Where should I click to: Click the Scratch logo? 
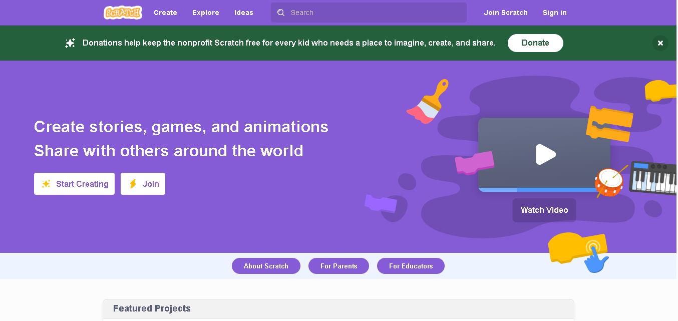(123, 13)
